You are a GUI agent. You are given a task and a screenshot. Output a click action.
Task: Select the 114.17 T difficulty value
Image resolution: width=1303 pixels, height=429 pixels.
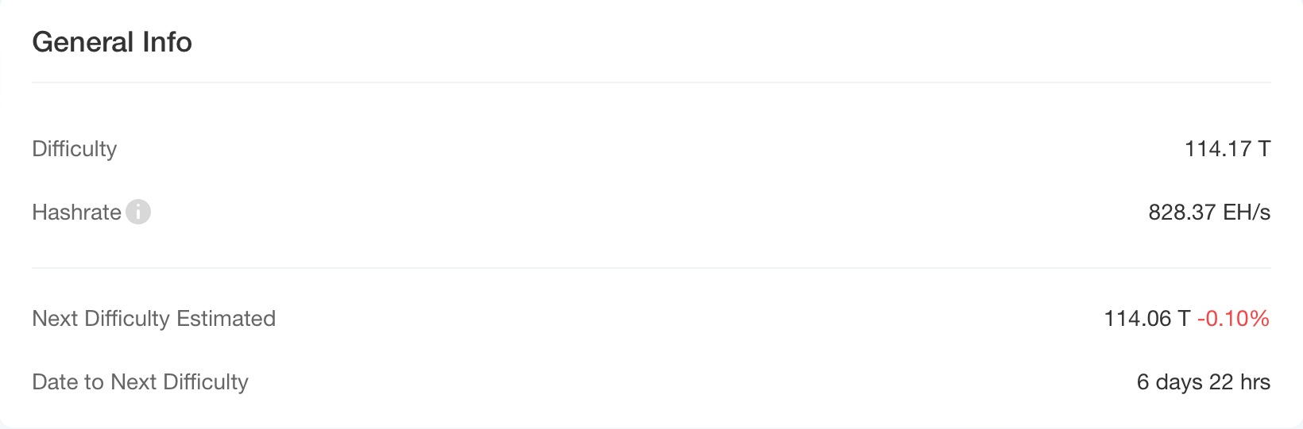pyautogui.click(x=1228, y=148)
